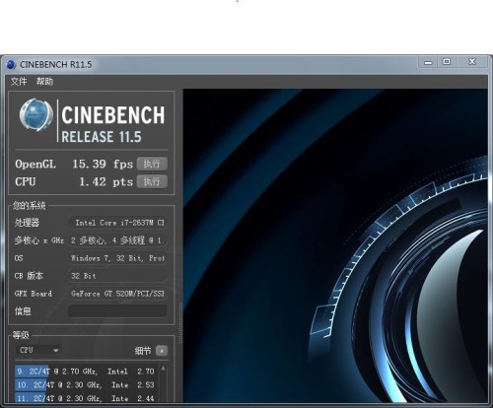Click the CINEBENCH sphere logo
Image resolution: width=493 pixels, height=408 pixels.
tap(36, 115)
